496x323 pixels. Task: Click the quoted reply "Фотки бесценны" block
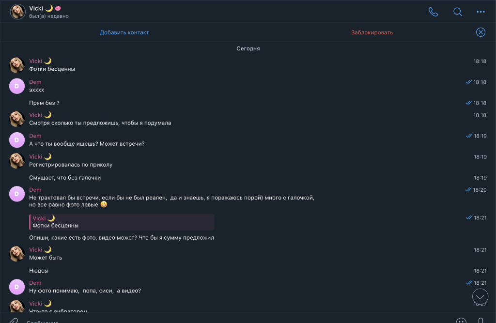(122, 222)
